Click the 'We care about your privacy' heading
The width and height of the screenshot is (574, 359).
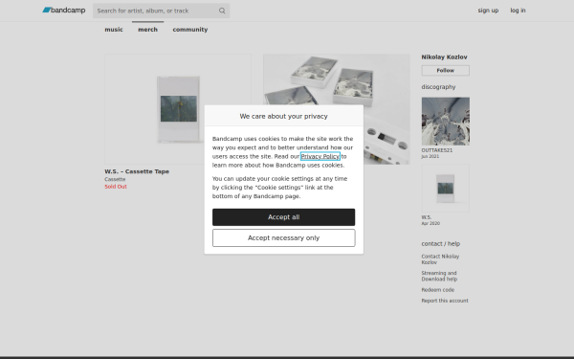tap(284, 116)
